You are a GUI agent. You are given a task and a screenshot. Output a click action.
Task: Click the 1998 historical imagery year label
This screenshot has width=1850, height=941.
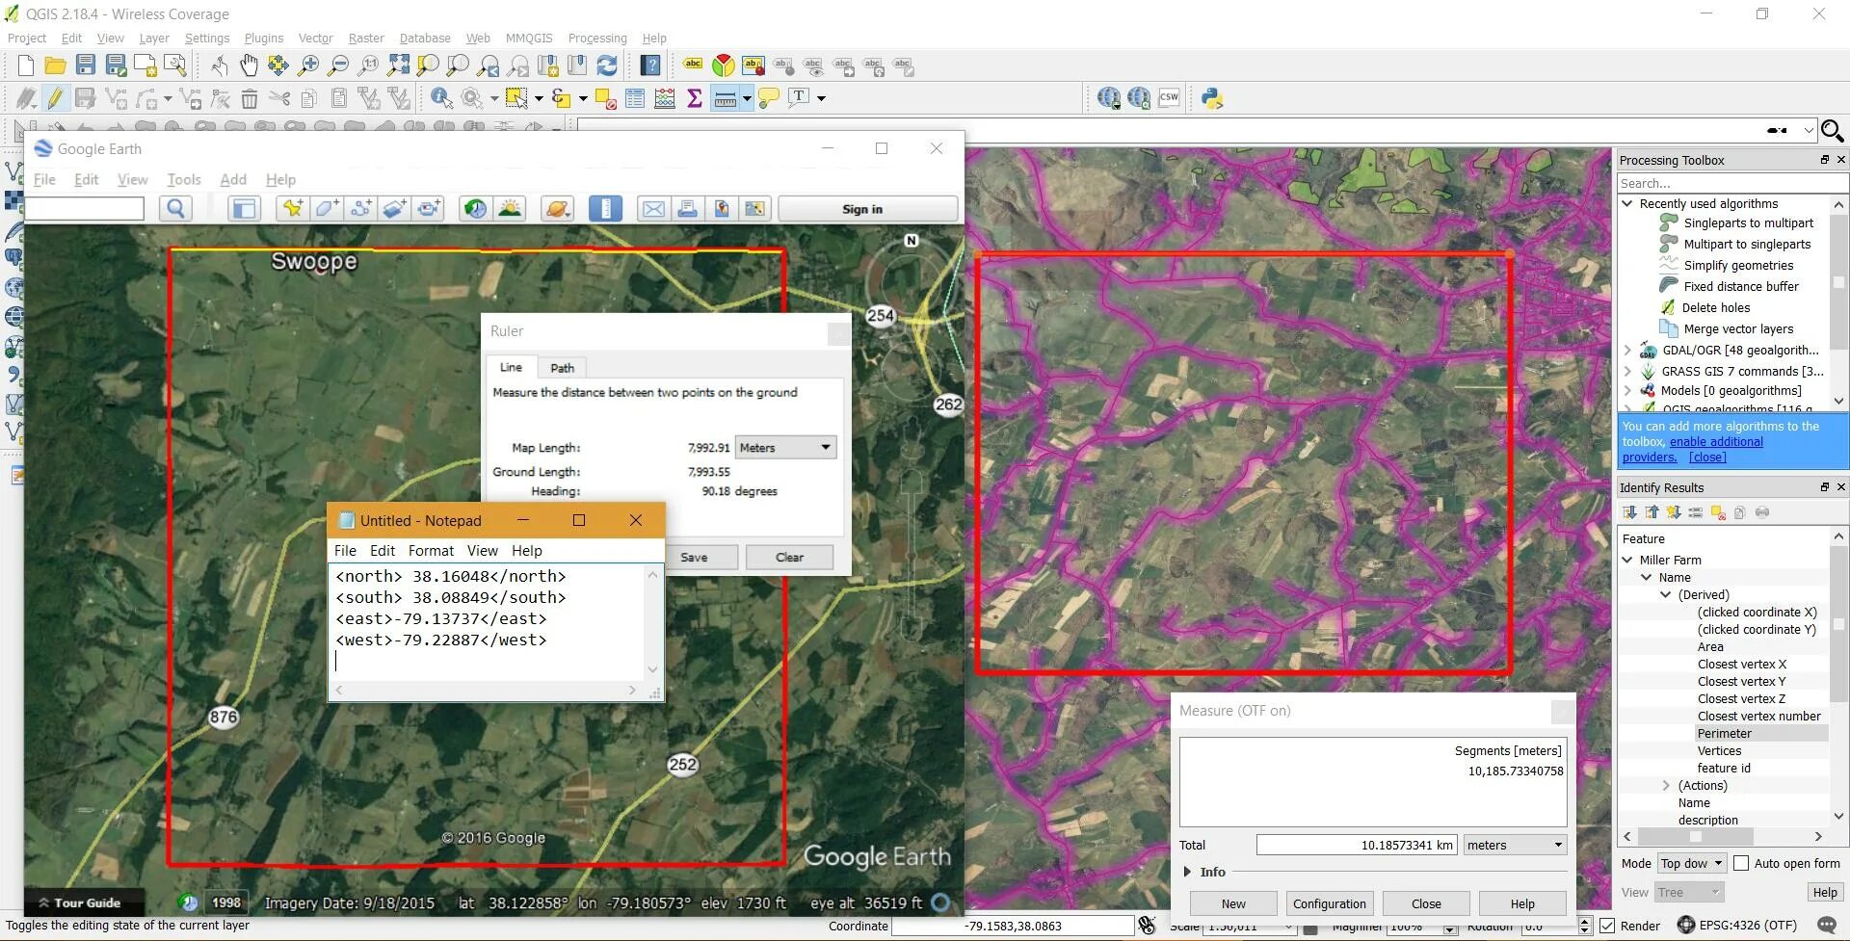pos(226,902)
